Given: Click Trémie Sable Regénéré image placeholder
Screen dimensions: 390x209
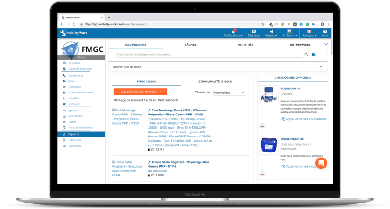Looking at the screenshot, I should click(x=127, y=169).
